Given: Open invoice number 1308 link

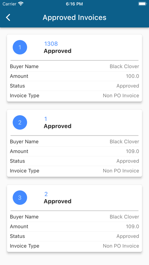Looking at the screenshot, I should 51,44.
